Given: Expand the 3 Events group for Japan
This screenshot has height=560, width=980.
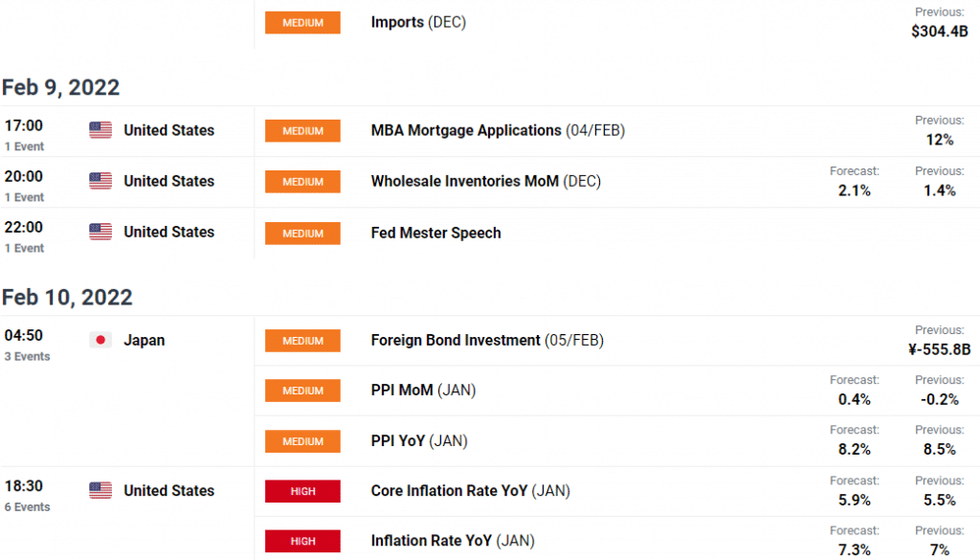Looking at the screenshot, I should tap(27, 356).
